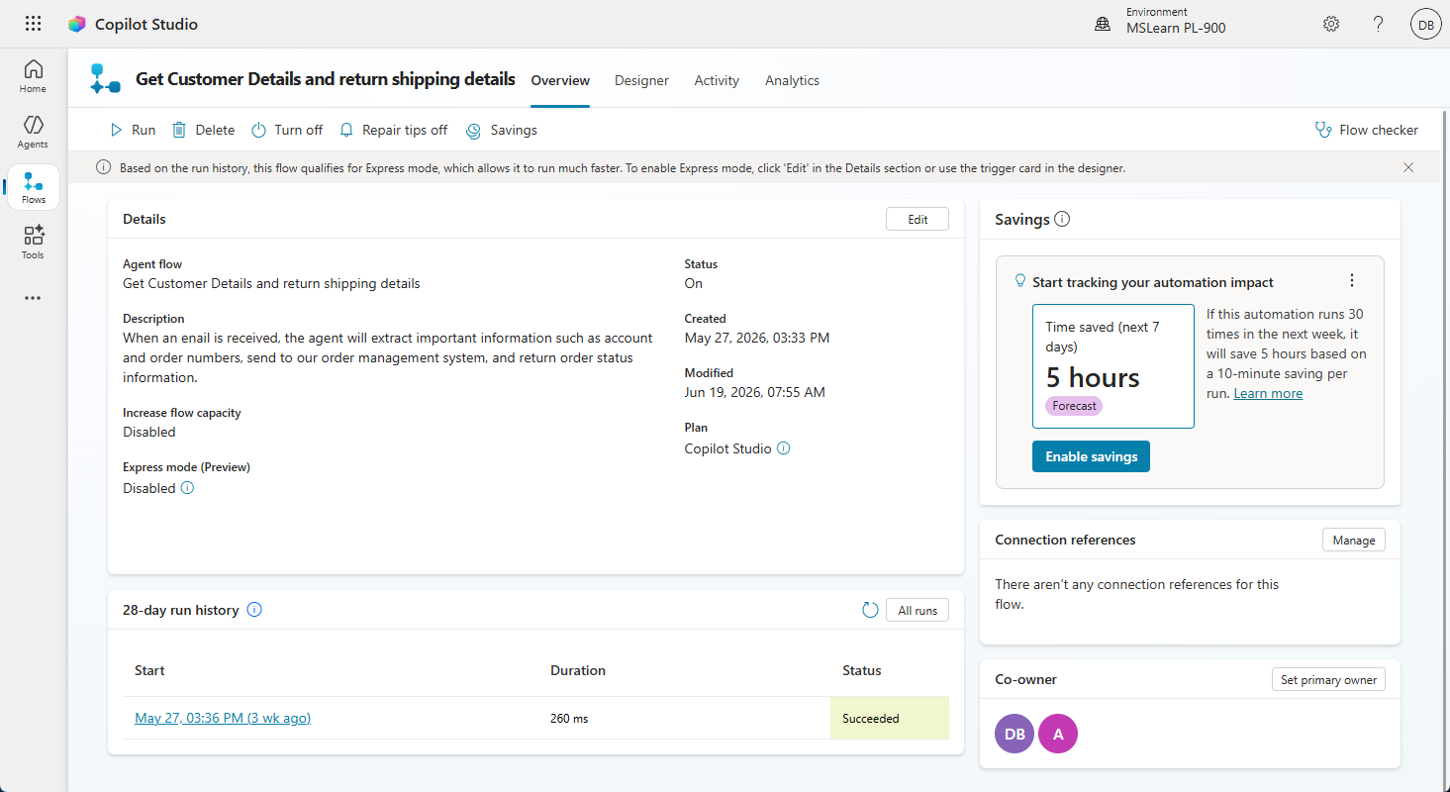Run the flow from the toolbar
The height and width of the screenshot is (792, 1450).
point(133,130)
